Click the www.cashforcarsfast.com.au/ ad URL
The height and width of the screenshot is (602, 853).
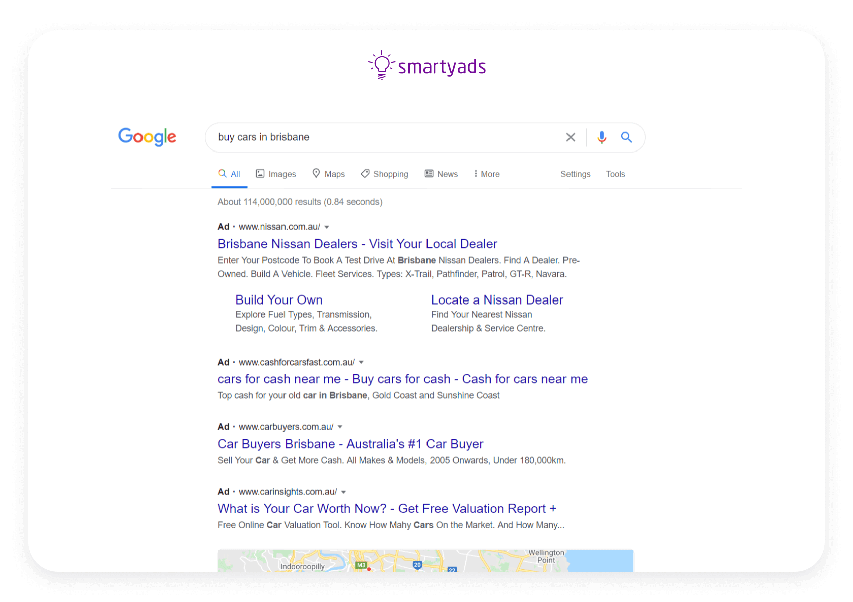[297, 362]
